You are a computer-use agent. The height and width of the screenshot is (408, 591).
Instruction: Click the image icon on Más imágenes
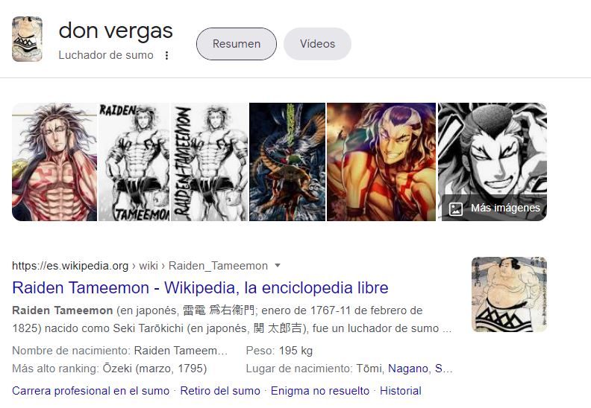pyautogui.click(x=456, y=208)
